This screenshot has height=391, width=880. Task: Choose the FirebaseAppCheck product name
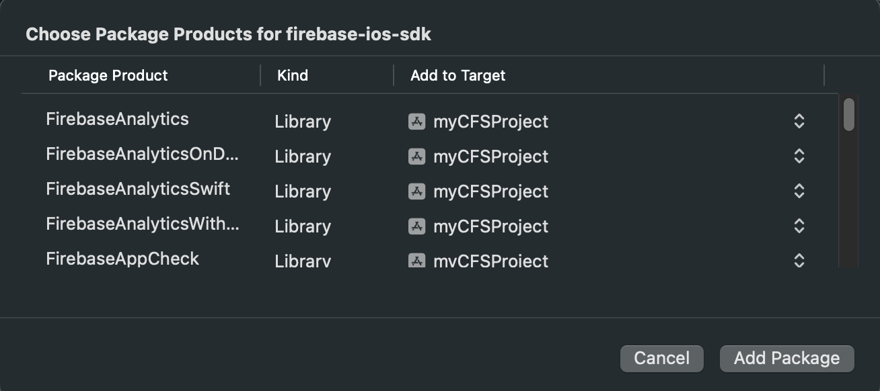click(x=122, y=259)
